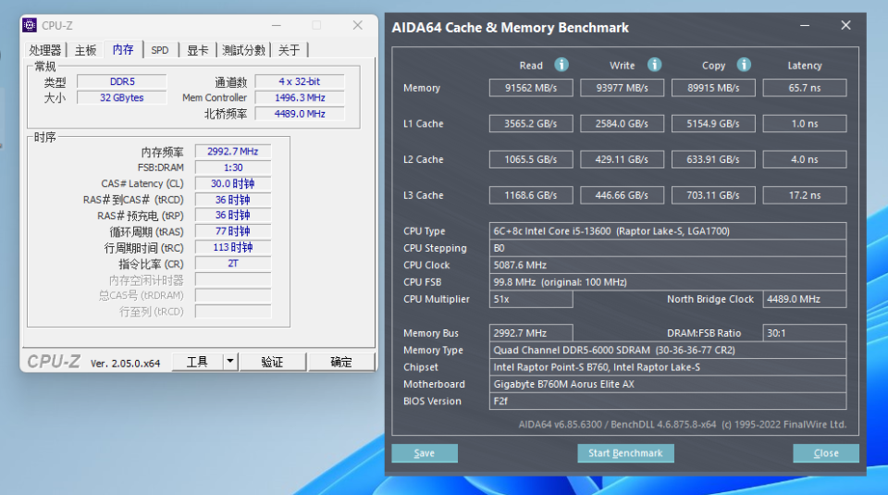
Task: Click the L2 Cache Copy value 633.91 GB/s
Action: point(713,159)
